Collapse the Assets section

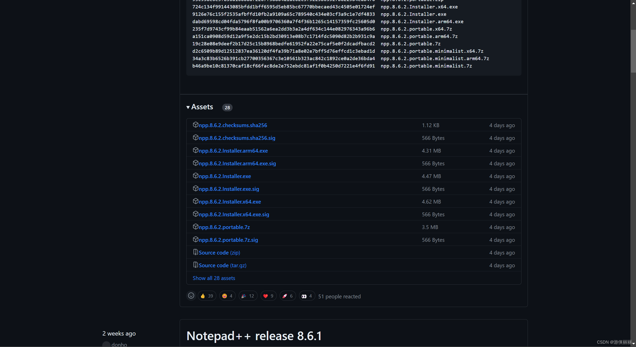click(x=188, y=107)
